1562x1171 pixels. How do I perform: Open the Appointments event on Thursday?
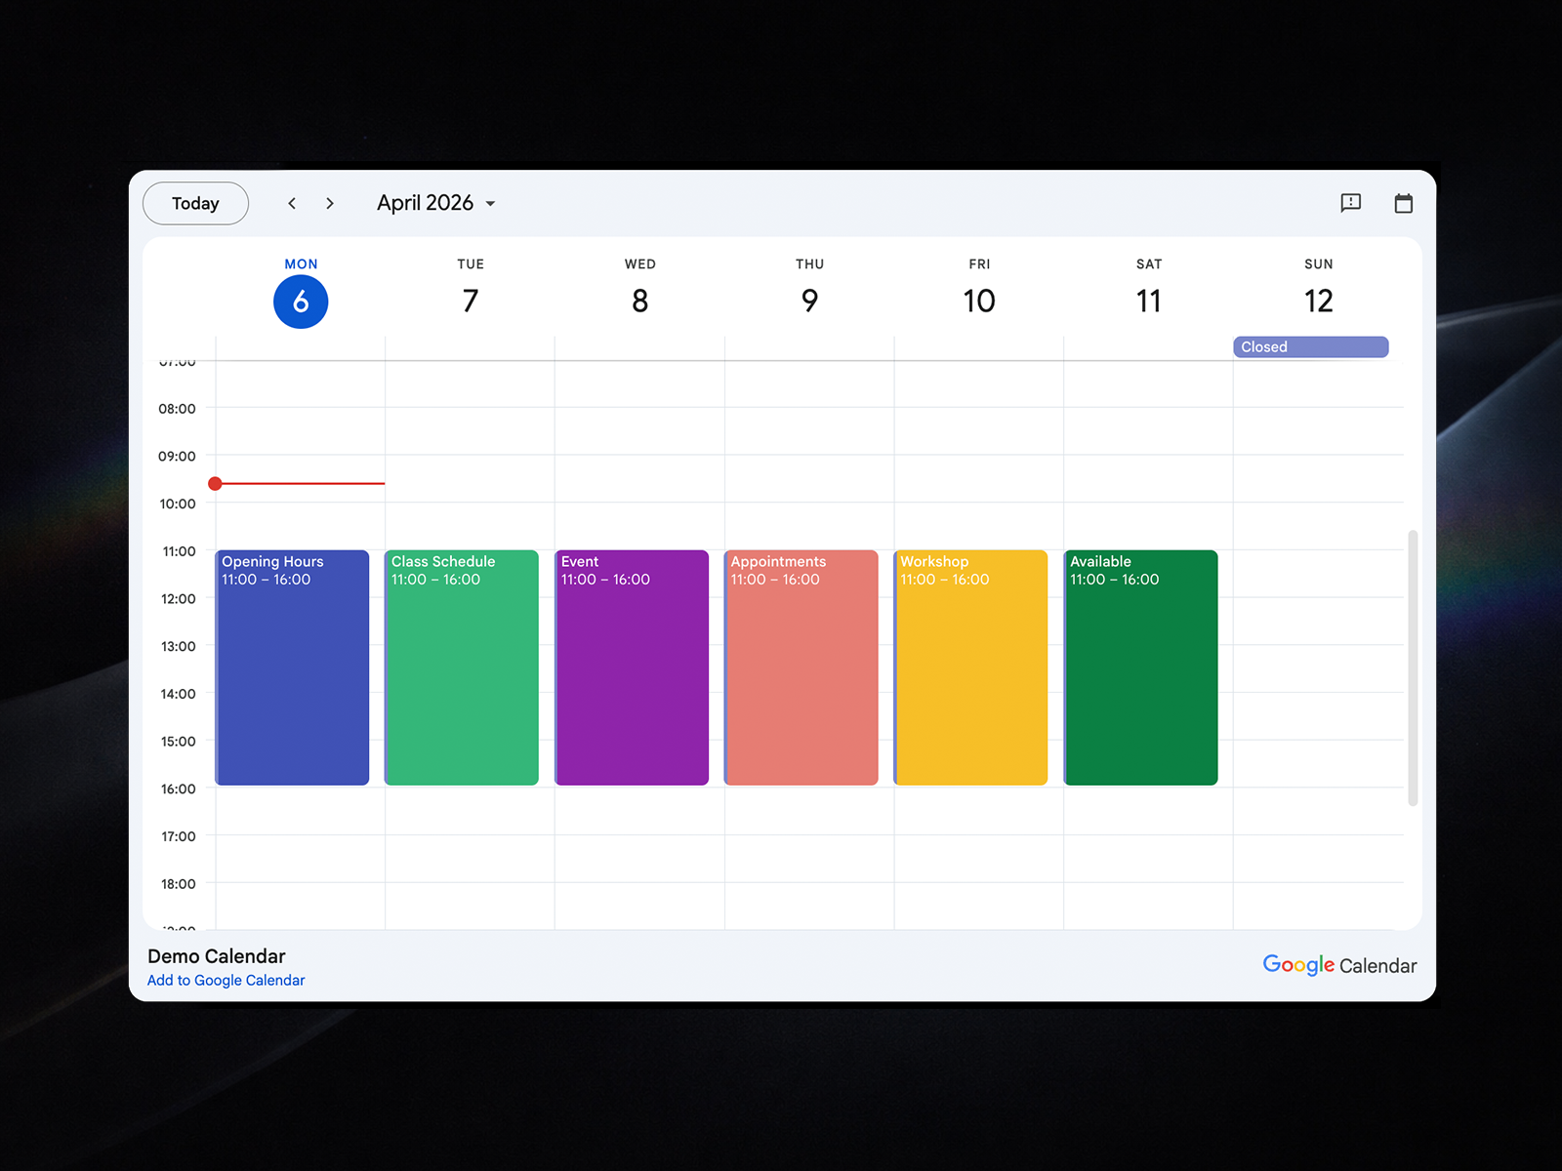click(x=802, y=667)
